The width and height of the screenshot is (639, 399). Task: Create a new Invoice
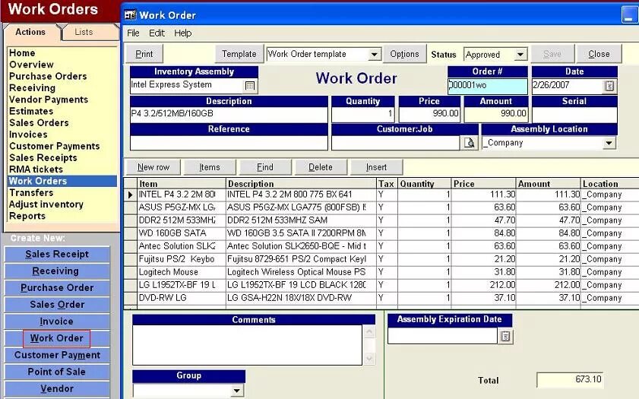pyautogui.click(x=57, y=321)
